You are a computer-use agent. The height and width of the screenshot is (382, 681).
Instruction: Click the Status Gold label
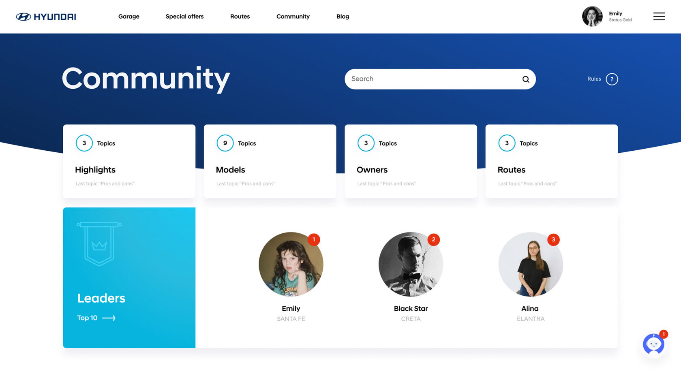[x=620, y=20]
